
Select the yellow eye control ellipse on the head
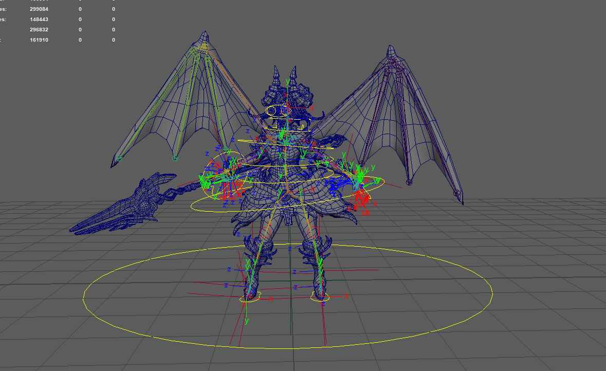click(x=278, y=110)
